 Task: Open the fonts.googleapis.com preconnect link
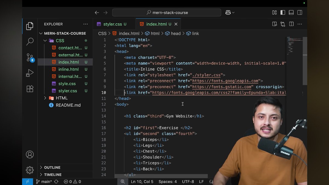225,81
